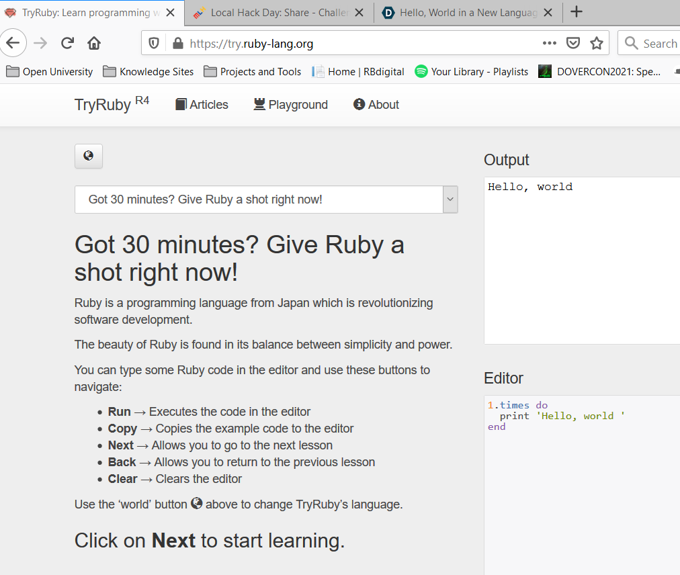Open the Knowledge Sites bookmarks folder
The height and width of the screenshot is (575, 680).
pyautogui.click(x=148, y=72)
